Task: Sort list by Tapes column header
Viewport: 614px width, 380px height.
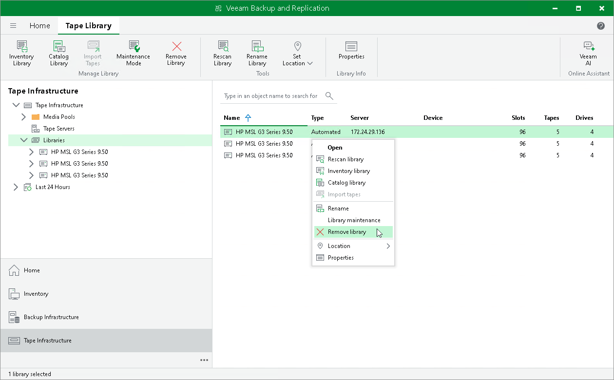Action: pyautogui.click(x=552, y=118)
